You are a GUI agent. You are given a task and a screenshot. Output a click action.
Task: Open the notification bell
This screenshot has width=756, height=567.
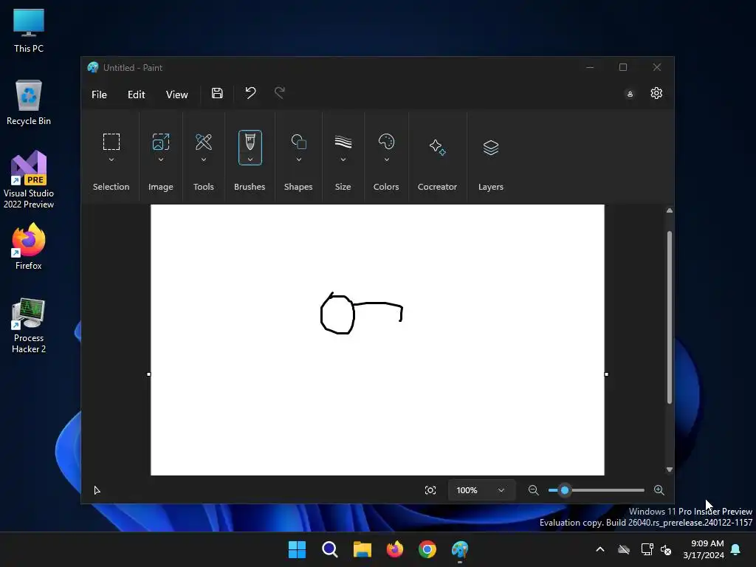pyautogui.click(x=736, y=549)
